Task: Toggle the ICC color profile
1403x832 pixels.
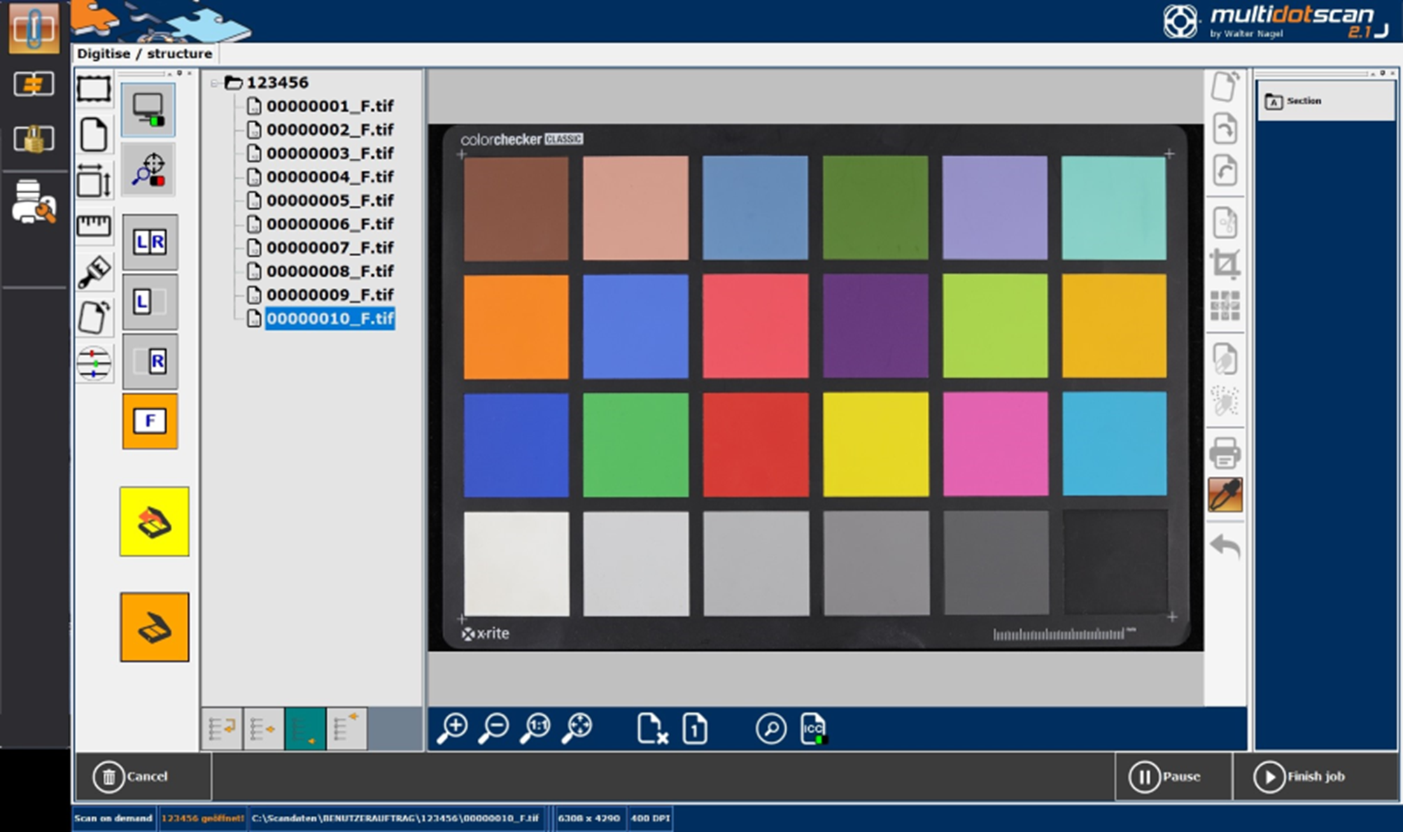Action: click(813, 728)
